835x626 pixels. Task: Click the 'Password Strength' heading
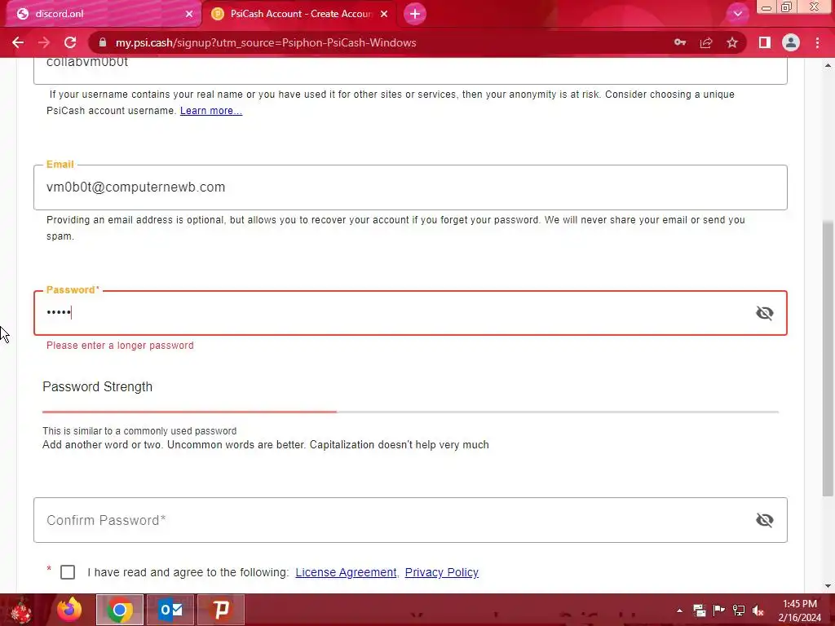tap(98, 387)
